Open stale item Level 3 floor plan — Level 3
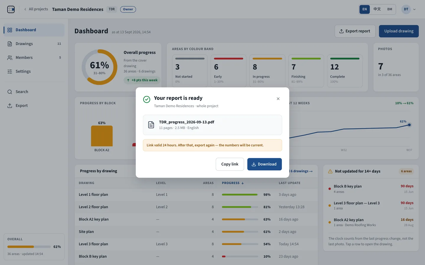Screen dimensions: 425x265 pos(371,206)
